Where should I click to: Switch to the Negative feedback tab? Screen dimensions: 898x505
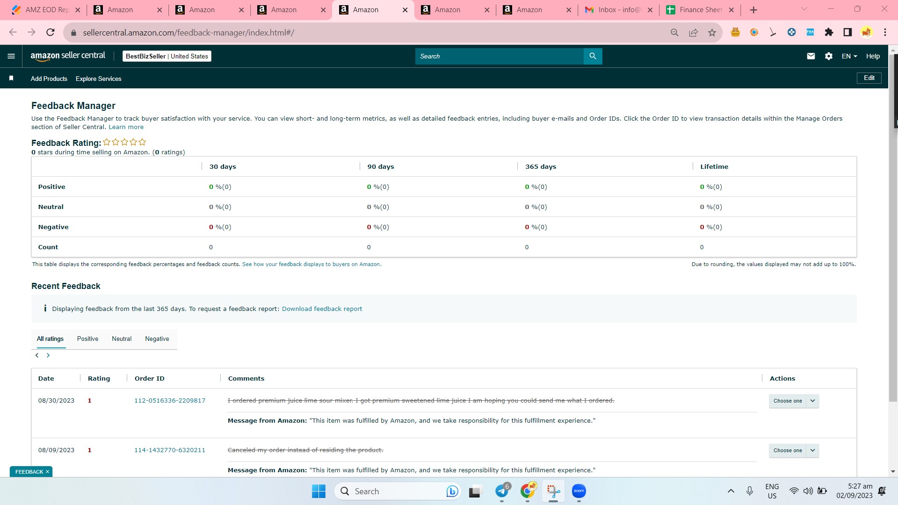point(157,339)
